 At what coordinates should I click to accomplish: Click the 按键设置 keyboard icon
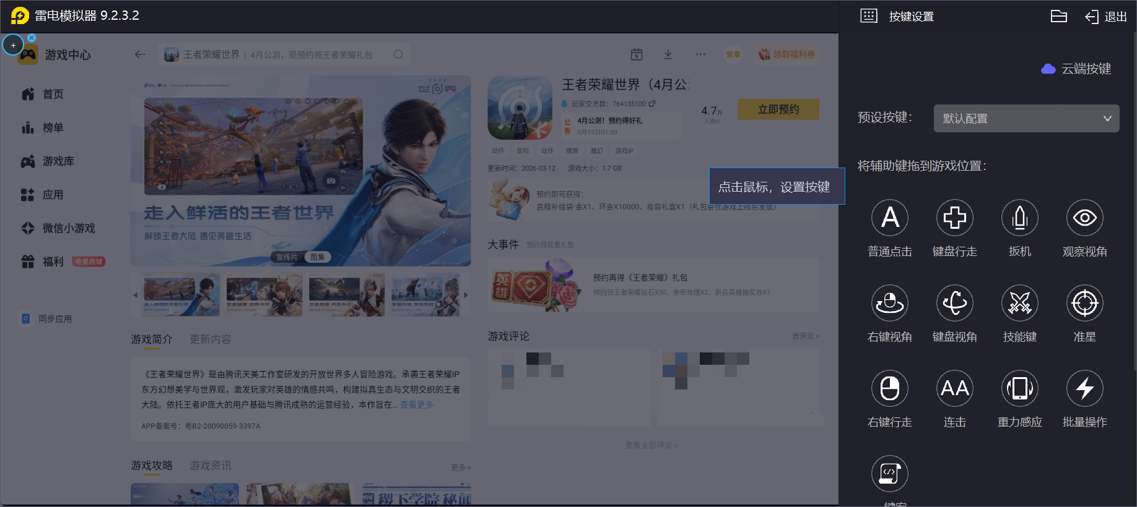coord(869,16)
